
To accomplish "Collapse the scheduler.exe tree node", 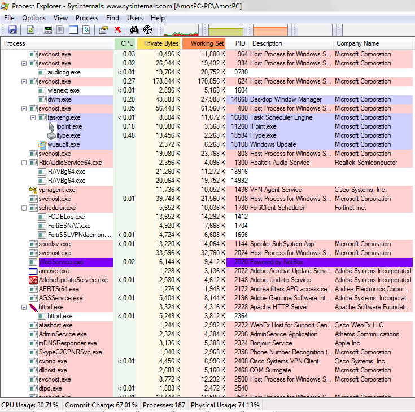I will (24, 208).
